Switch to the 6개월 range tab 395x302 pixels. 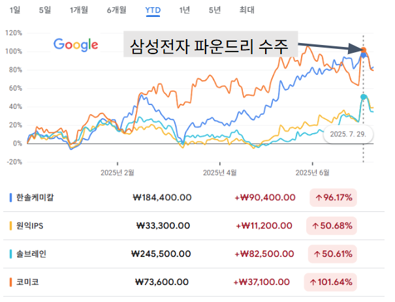117,10
